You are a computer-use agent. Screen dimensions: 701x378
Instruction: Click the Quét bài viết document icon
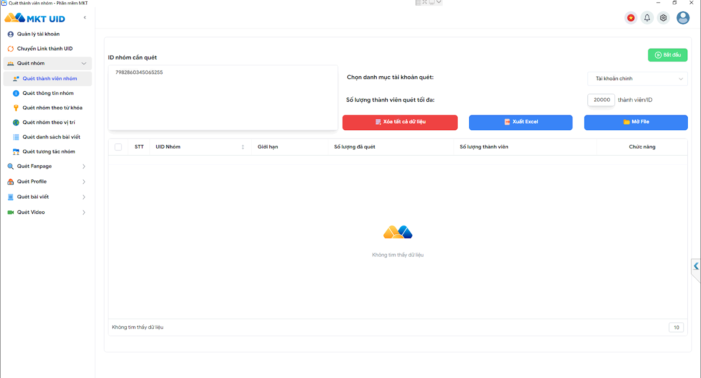[11, 197]
